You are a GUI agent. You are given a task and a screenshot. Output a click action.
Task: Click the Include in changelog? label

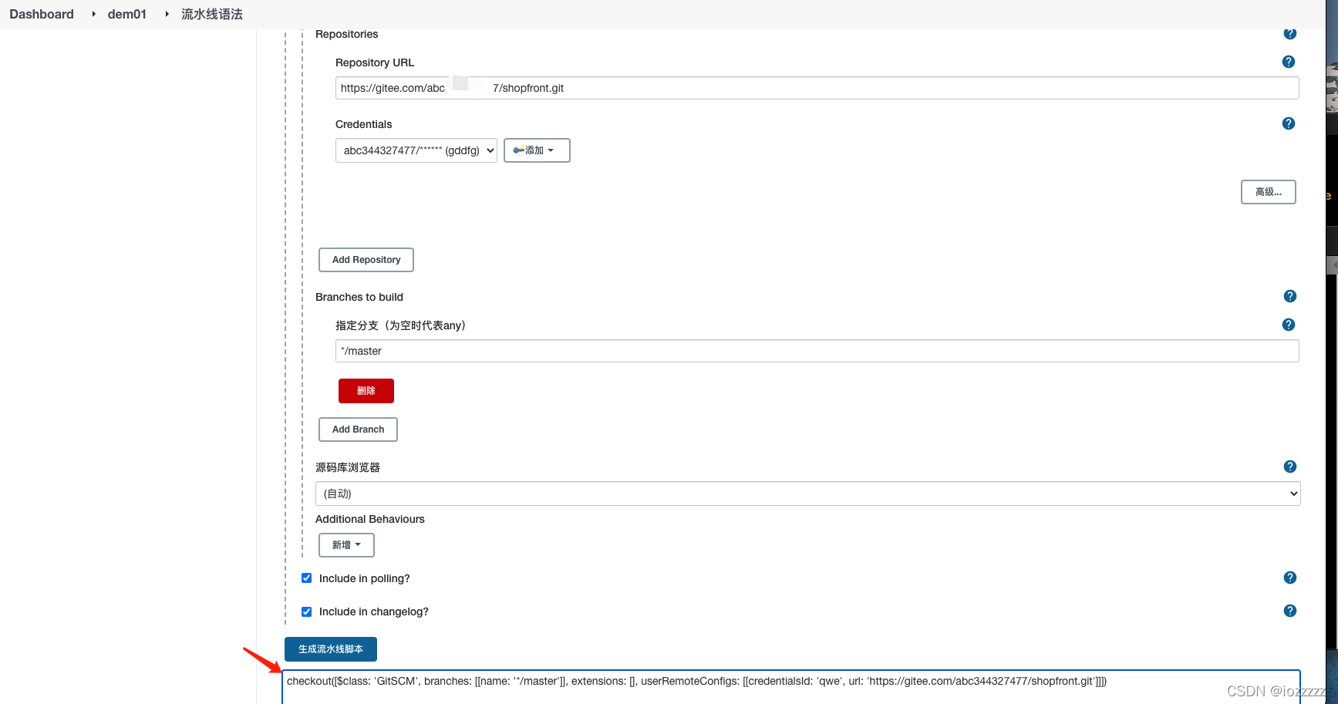374,611
